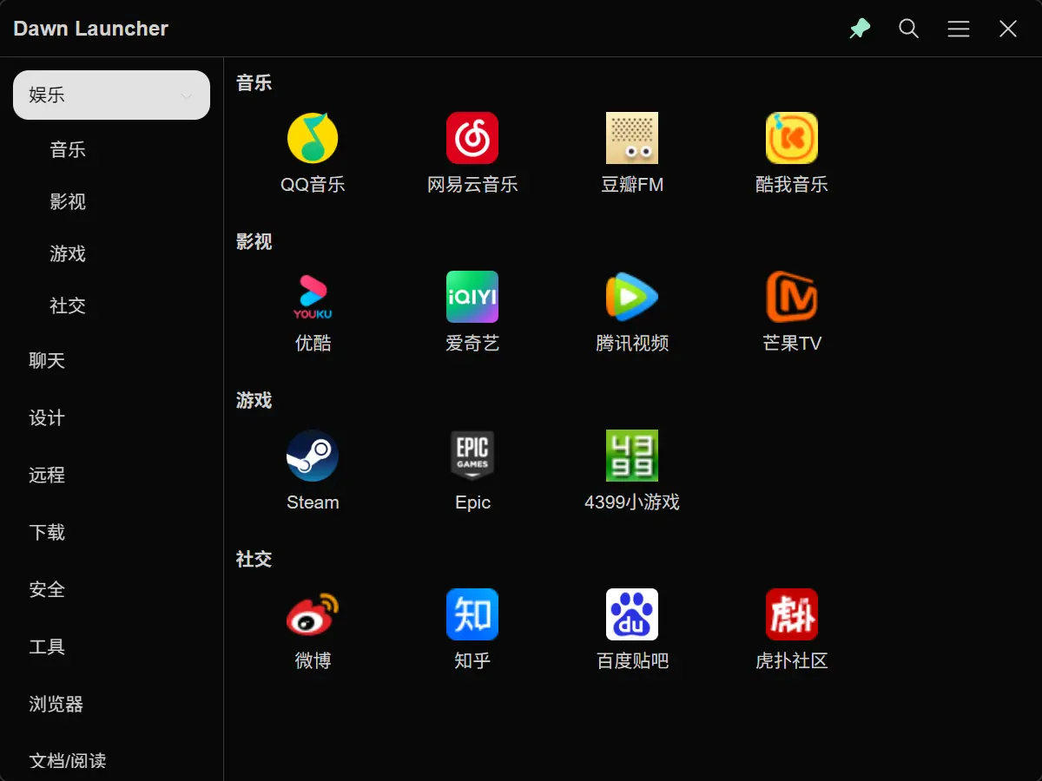Screen dimensions: 1042x781
Task: Open the 酷我音乐 icon
Action: click(x=792, y=138)
